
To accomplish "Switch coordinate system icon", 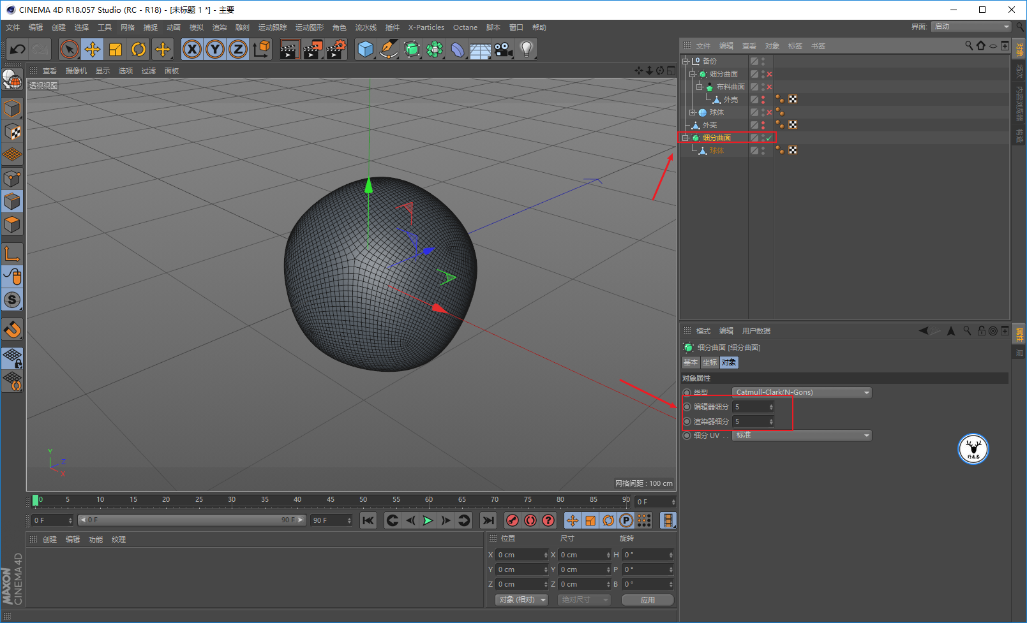I will click(x=261, y=49).
